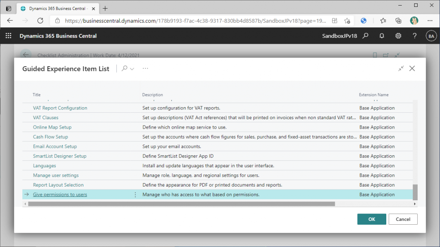Close the Guided Experience Item List dialog
The width and height of the screenshot is (440, 247).
click(412, 68)
